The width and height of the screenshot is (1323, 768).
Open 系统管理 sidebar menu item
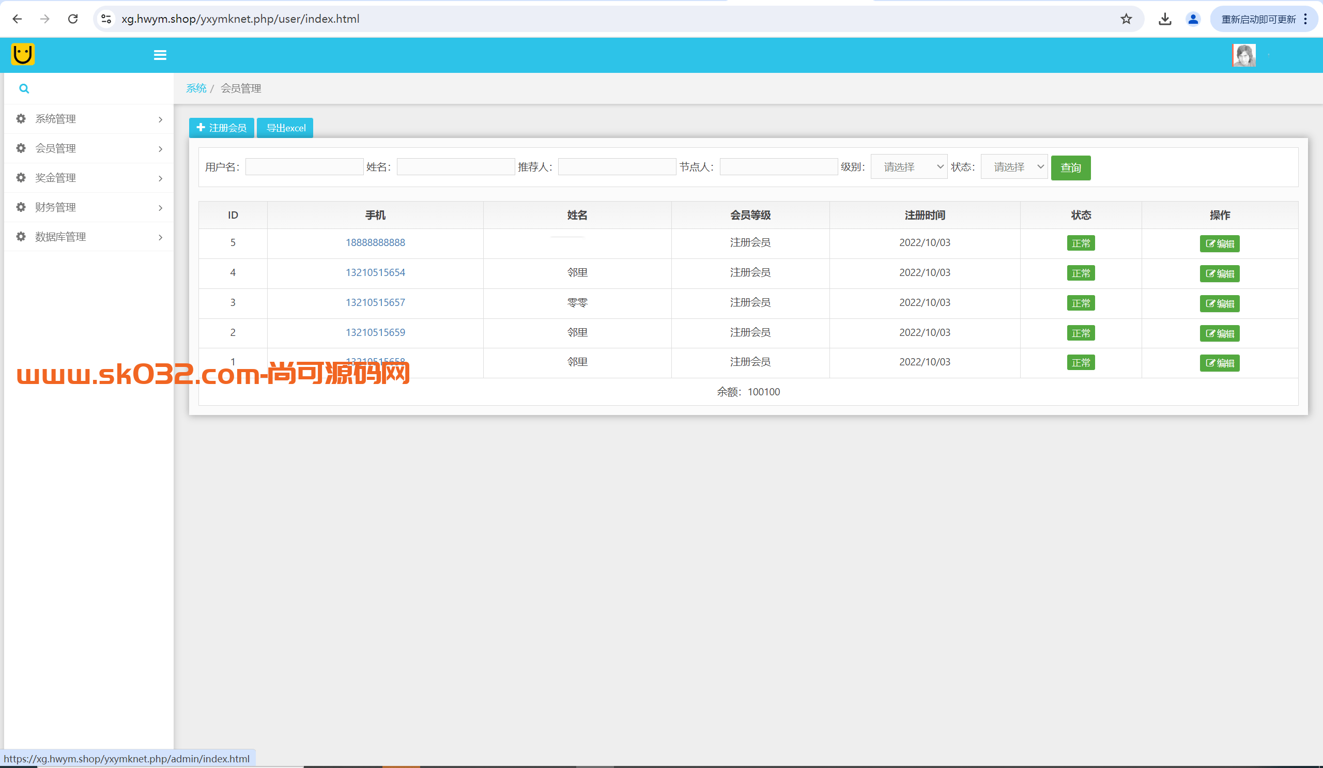89,119
